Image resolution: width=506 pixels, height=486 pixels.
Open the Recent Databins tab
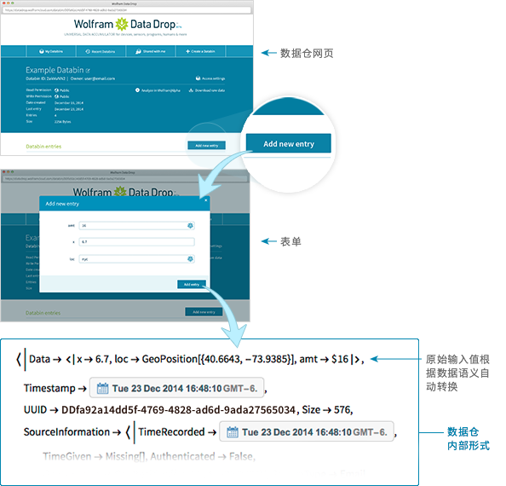(x=101, y=51)
